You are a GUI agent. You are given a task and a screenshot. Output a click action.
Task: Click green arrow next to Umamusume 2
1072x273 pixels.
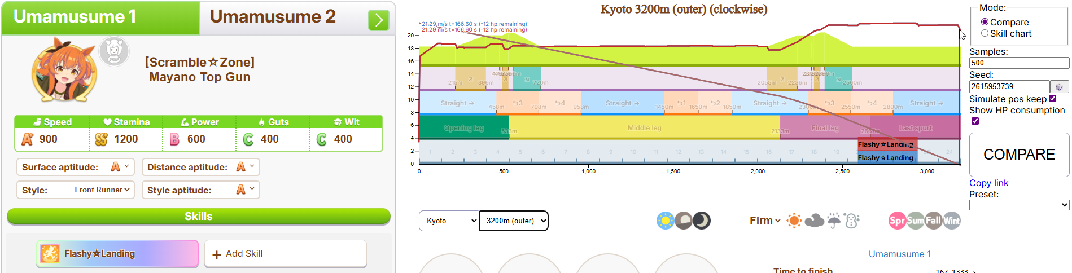379,20
